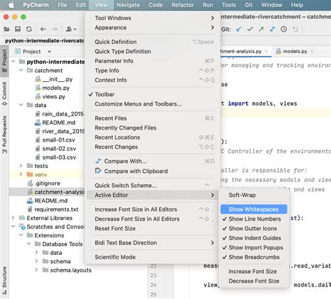Click the user profile dropdown in toolbar
331x299 pixels.
(71, 29)
